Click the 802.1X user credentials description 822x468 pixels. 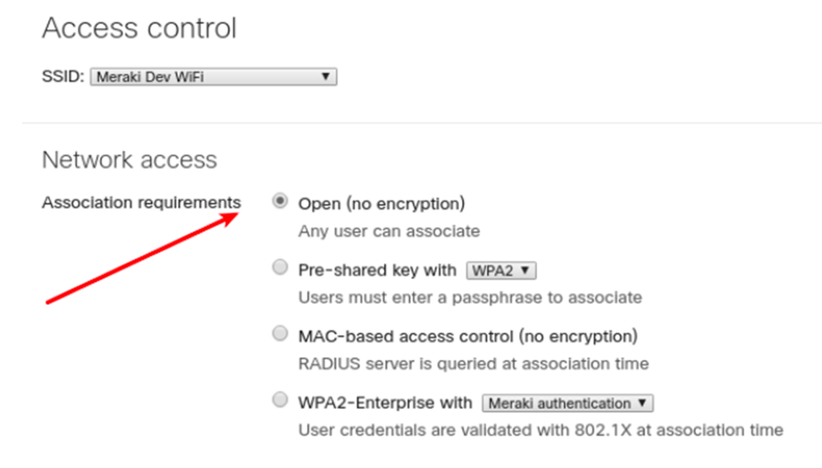point(541,430)
